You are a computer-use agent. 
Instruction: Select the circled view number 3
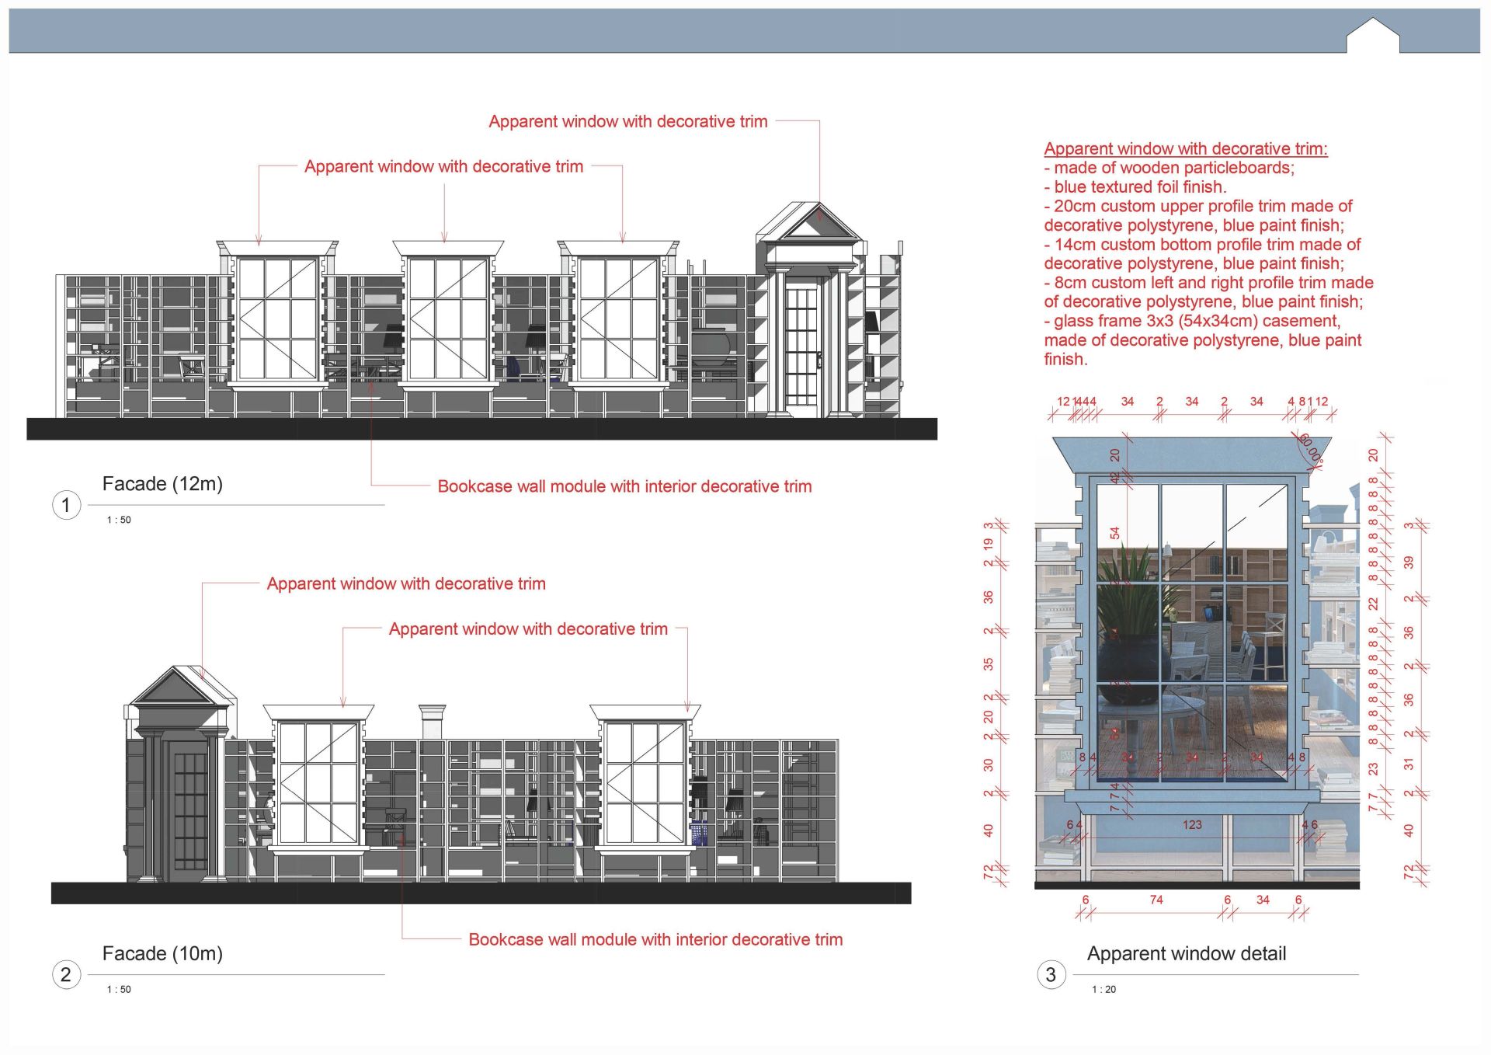pyautogui.click(x=1051, y=974)
